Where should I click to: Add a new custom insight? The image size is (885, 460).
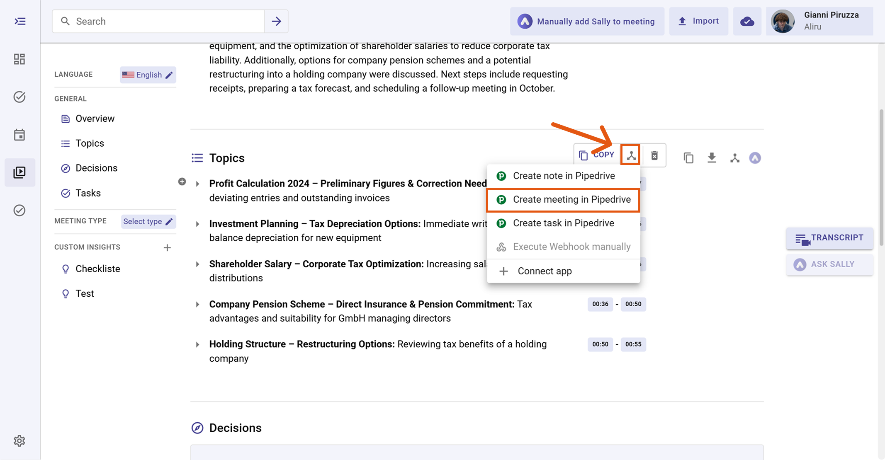[x=167, y=248]
